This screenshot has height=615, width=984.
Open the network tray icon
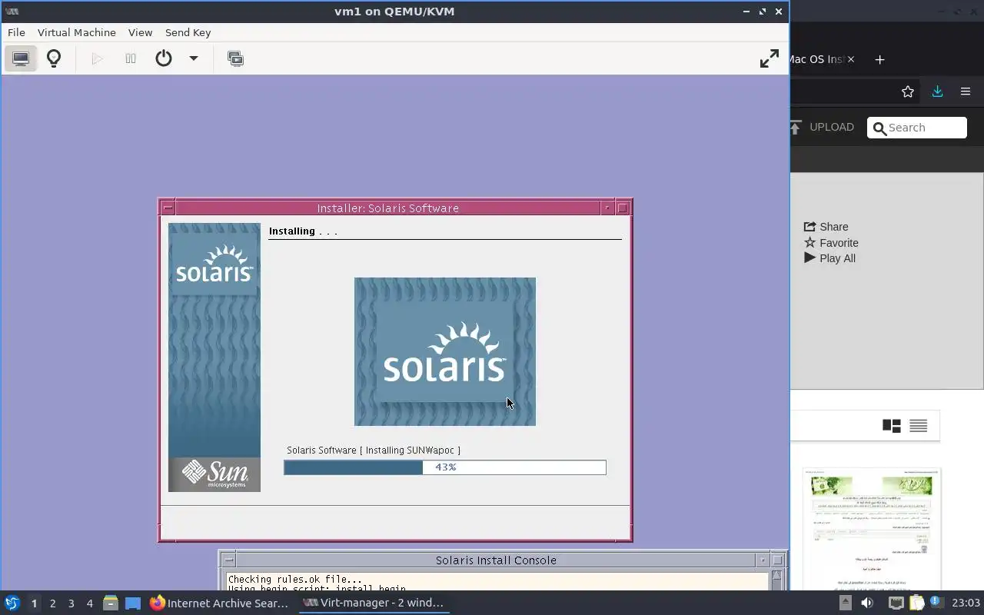896,603
